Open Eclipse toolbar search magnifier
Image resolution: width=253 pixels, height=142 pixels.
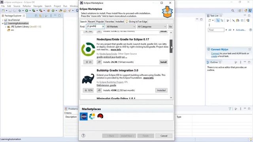click(233, 11)
